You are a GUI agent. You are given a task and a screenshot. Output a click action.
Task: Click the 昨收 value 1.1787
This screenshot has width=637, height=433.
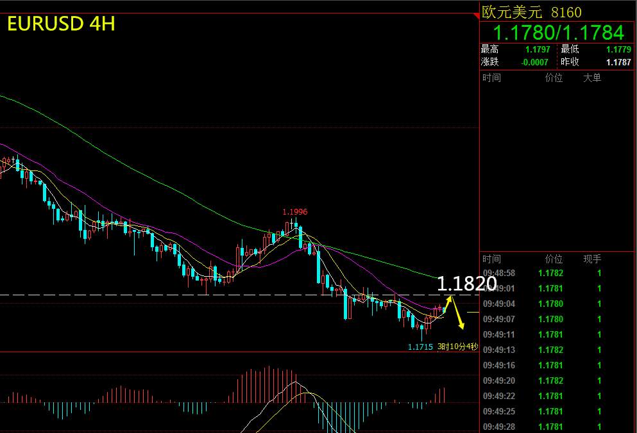pos(618,62)
